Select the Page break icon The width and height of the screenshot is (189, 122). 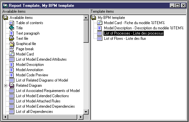click(x=12, y=49)
